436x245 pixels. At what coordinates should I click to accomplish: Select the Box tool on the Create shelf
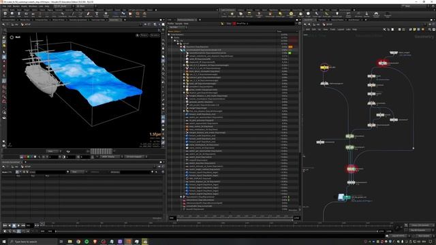(x=5, y=14)
